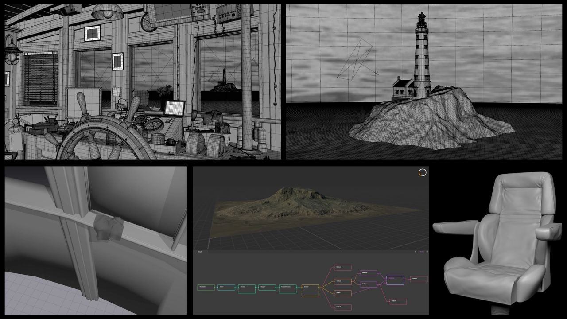
Task: Click the circular progress indicator in terrain viewport
Action: [422, 173]
